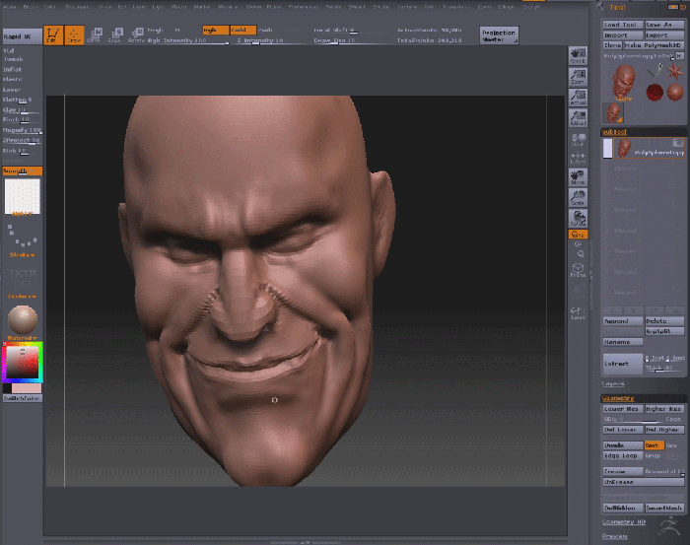The width and height of the screenshot is (690, 545).
Task: Click the Zoom canvas navigation icon
Action: click(x=578, y=76)
